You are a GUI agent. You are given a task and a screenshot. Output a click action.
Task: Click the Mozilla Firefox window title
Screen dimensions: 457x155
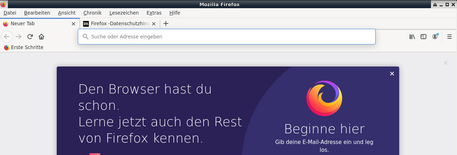pyautogui.click(x=219, y=4)
